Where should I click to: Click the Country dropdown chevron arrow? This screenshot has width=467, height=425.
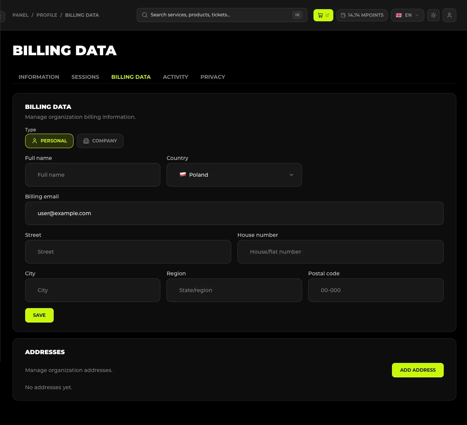[291, 175]
